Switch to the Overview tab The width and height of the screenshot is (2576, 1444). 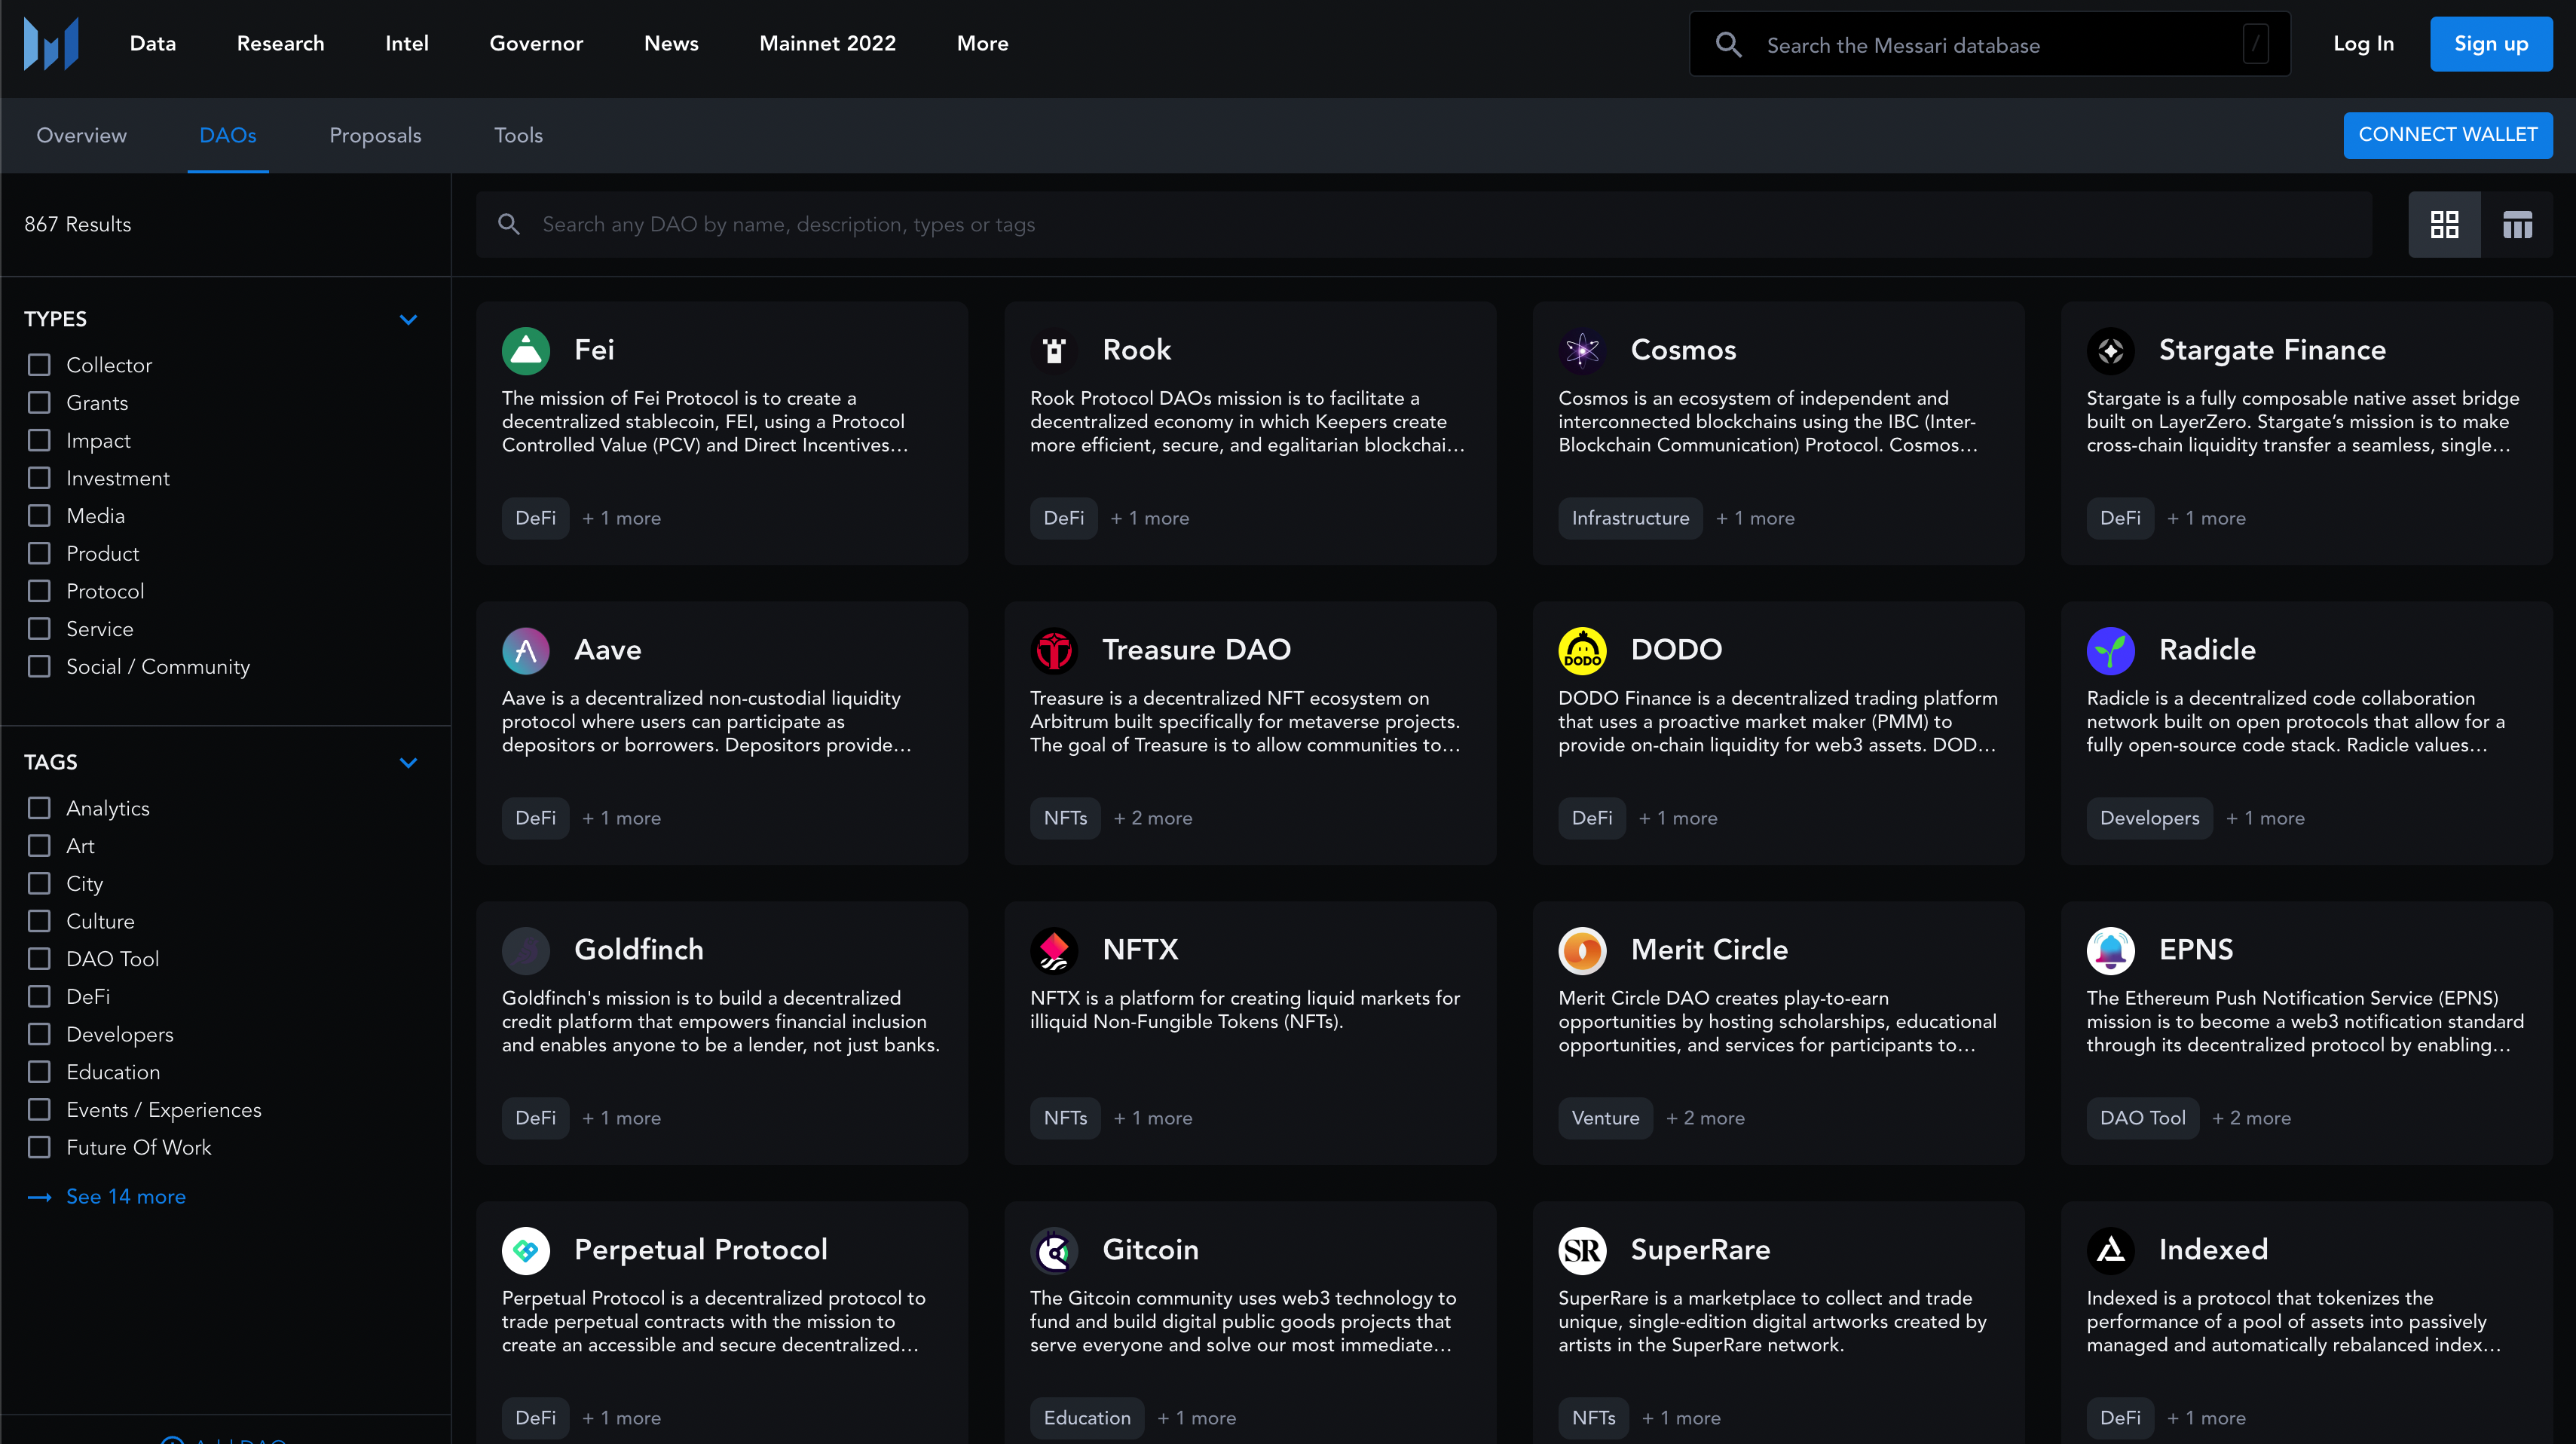82,135
